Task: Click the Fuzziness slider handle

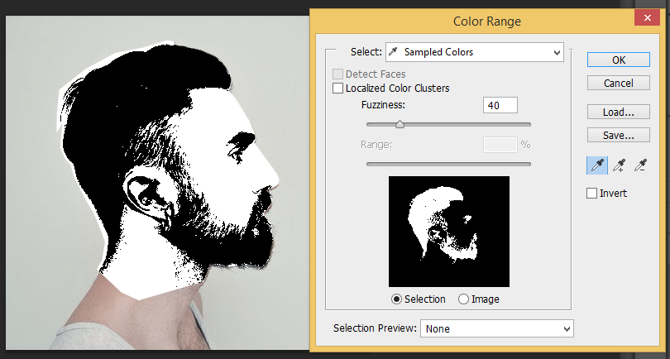Action: pyautogui.click(x=400, y=124)
